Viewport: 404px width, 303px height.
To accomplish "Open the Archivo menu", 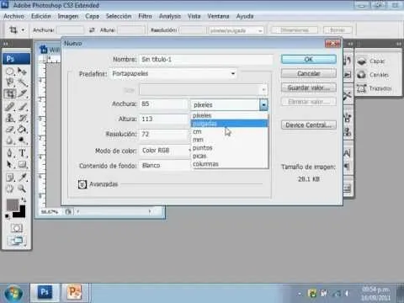I will (14, 16).
